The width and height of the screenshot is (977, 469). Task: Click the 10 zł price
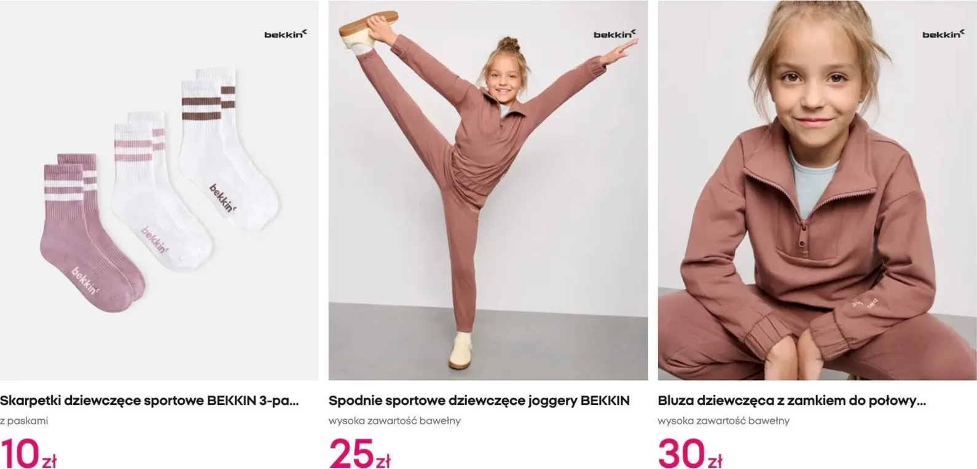pos(28,454)
